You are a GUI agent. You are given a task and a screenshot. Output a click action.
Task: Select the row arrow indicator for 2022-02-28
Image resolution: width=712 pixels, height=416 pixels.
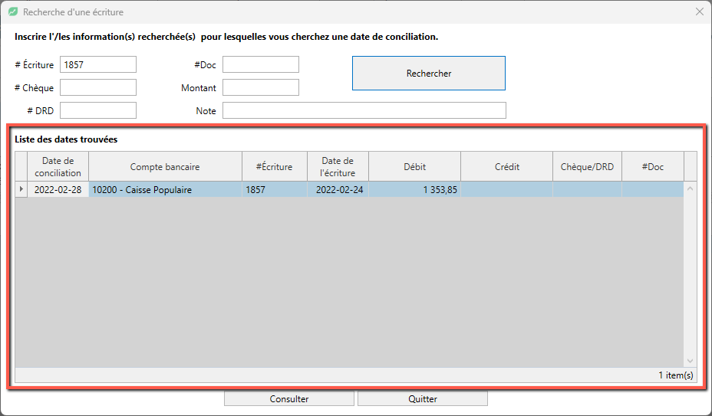pyautogui.click(x=21, y=189)
